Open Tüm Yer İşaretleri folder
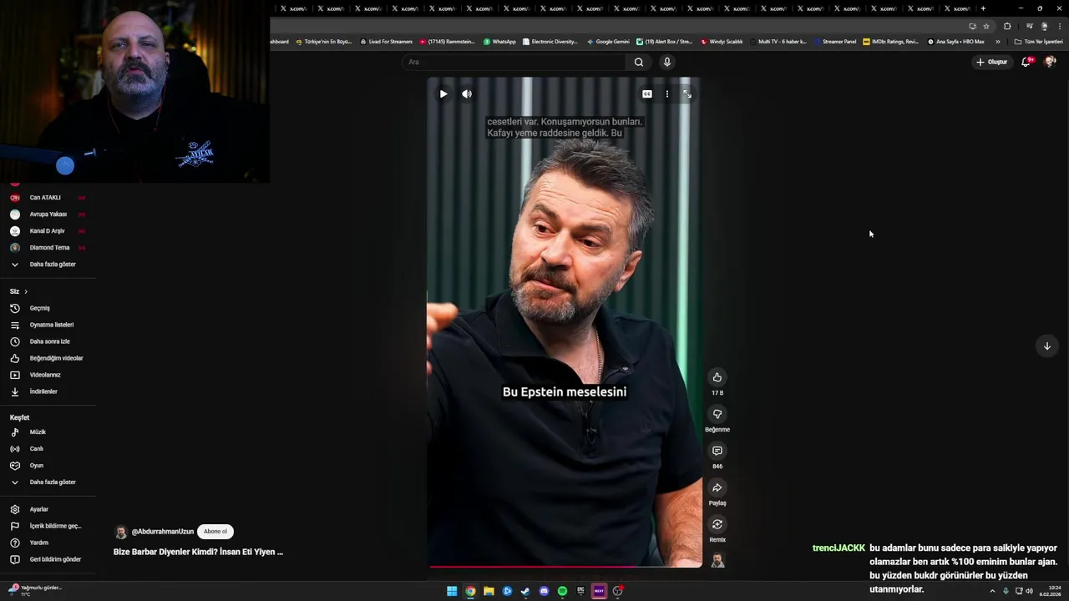Screen dimensions: 1069x601 [1038, 42]
